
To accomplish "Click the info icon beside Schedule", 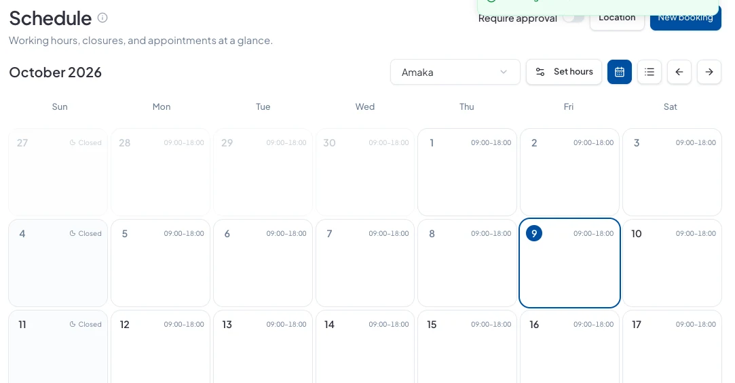I will point(102,18).
